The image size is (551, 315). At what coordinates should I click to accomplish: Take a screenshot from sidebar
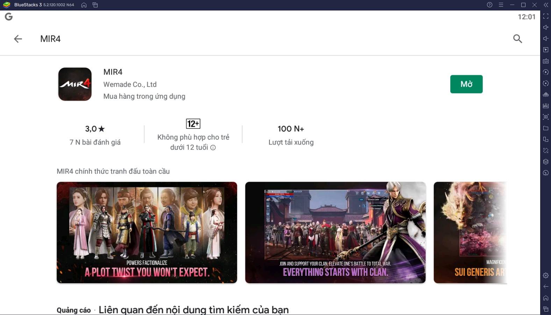click(546, 117)
